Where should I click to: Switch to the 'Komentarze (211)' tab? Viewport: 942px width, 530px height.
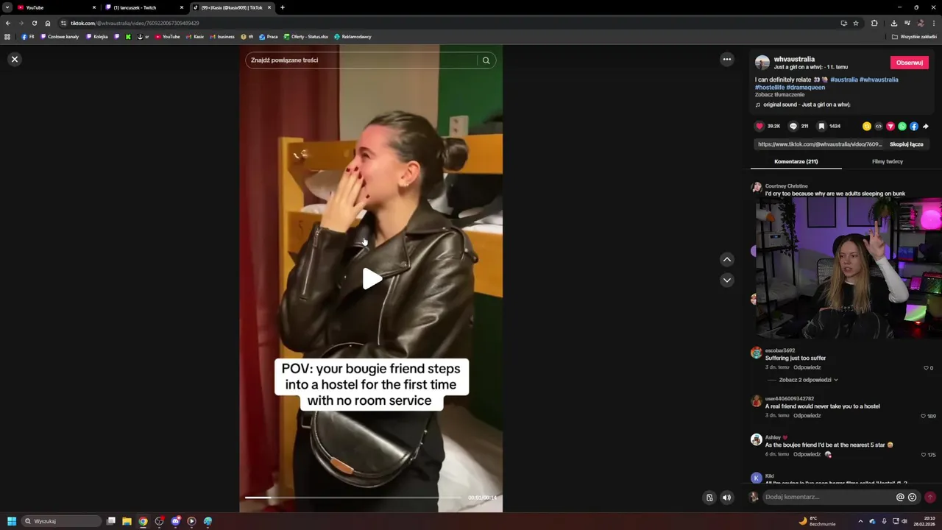[x=796, y=161]
